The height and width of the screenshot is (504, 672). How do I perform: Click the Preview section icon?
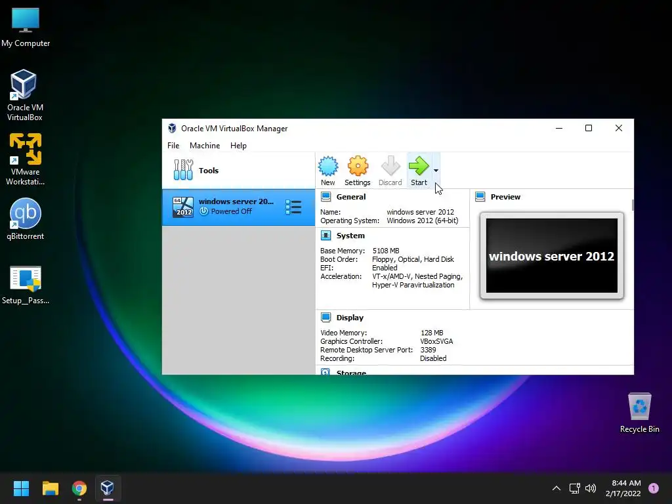coord(480,197)
